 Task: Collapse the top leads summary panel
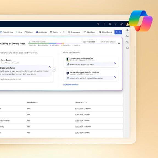click(x=119, y=43)
